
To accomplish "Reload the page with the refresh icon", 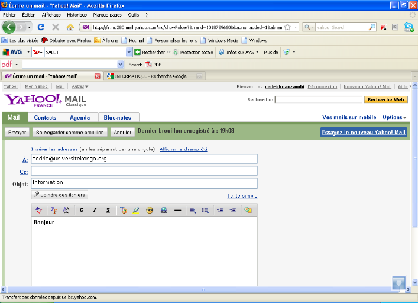I will tap(41, 27).
